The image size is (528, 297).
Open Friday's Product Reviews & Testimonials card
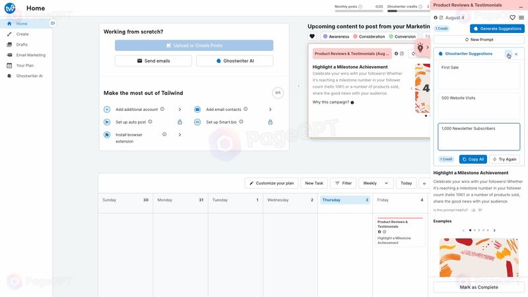(400, 232)
